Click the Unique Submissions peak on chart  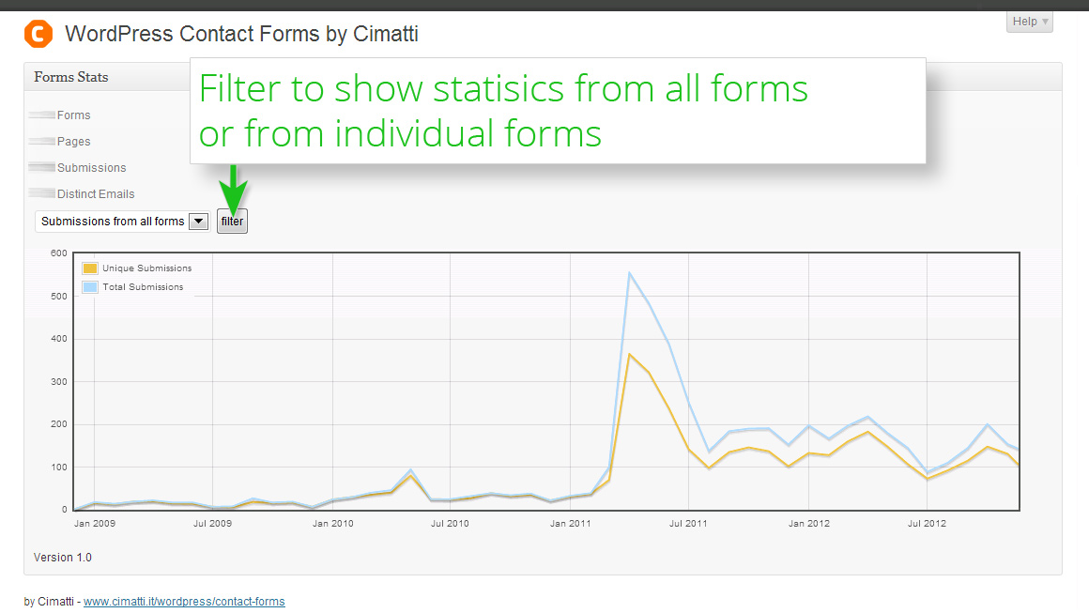pyautogui.click(x=629, y=355)
